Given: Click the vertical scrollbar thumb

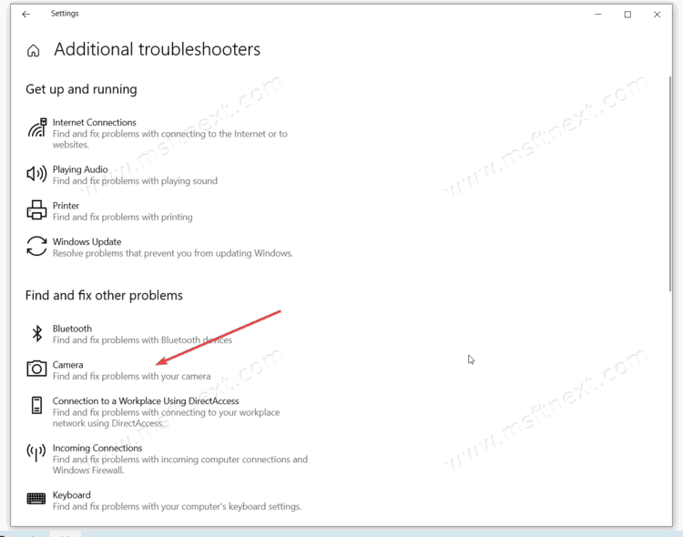Looking at the screenshot, I should [670, 184].
